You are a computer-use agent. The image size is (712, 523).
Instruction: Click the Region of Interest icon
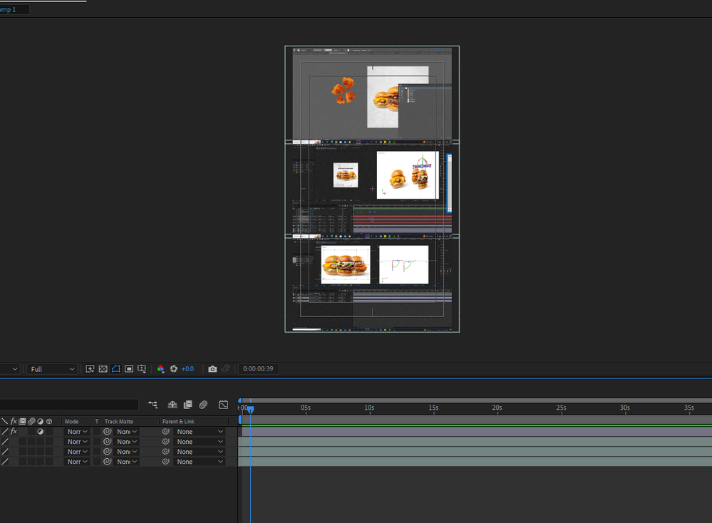[129, 368]
